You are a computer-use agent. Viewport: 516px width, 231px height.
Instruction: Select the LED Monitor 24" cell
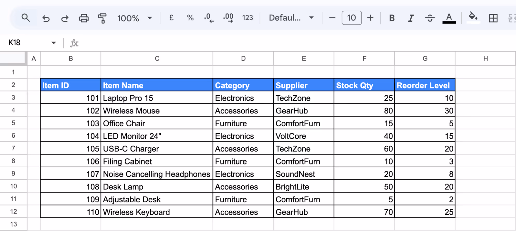point(157,136)
